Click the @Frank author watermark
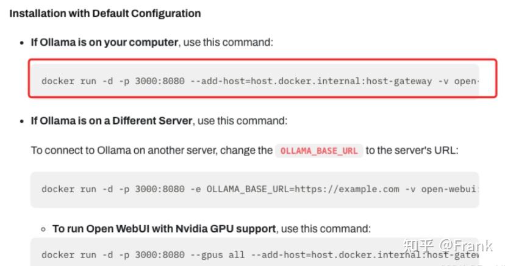The height and width of the screenshot is (266, 505). click(467, 246)
